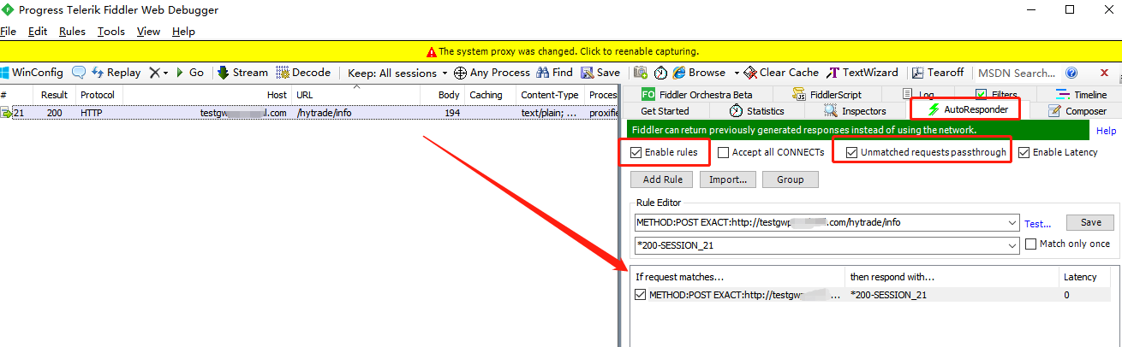Click the timer stopwatch toolbar icon

tap(661, 73)
